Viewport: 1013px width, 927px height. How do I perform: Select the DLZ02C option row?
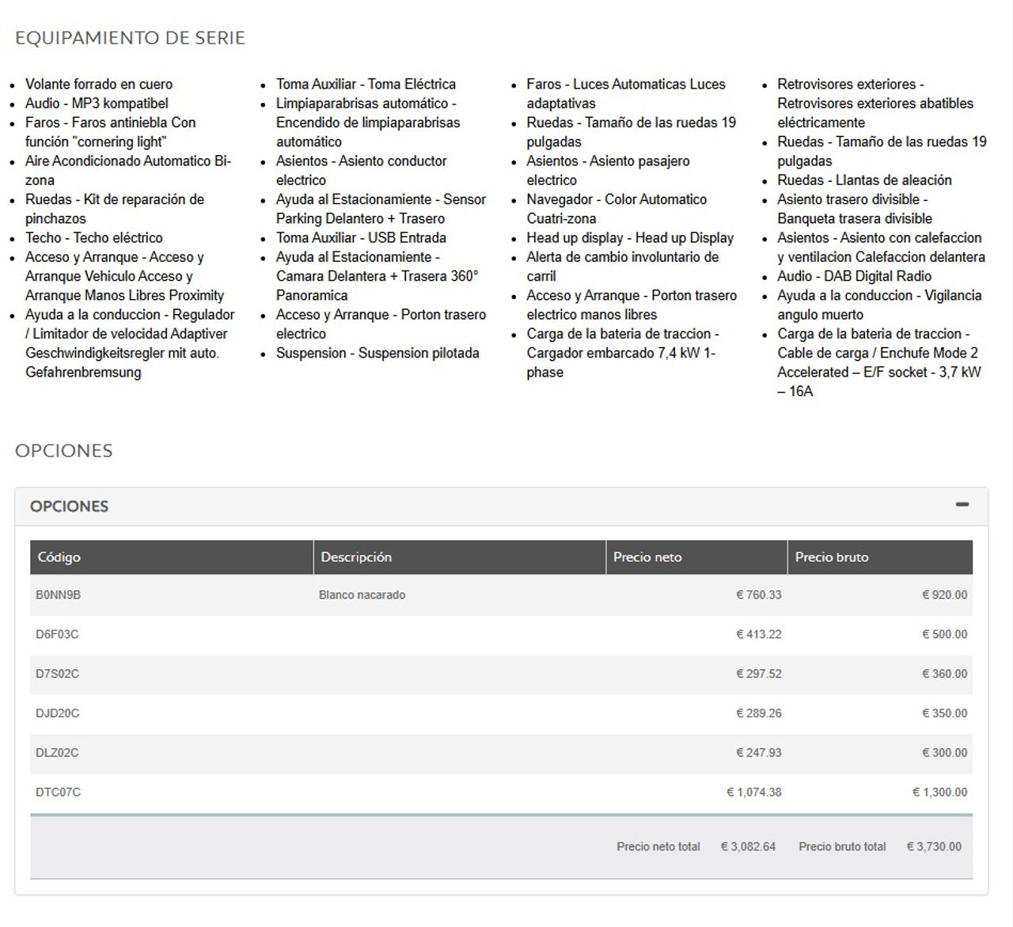coord(57,753)
